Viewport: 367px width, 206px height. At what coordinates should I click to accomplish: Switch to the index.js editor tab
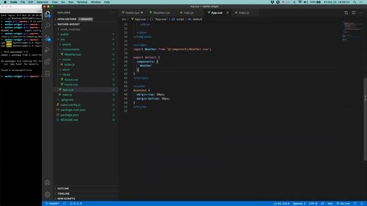[244, 13]
